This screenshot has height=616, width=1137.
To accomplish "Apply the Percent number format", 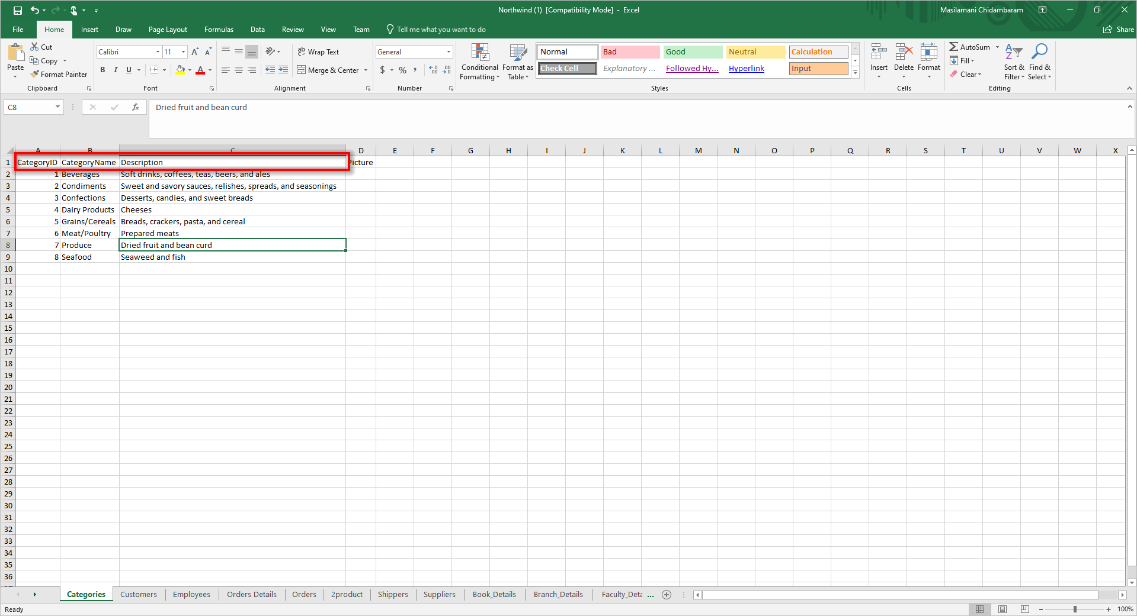I will click(x=402, y=70).
